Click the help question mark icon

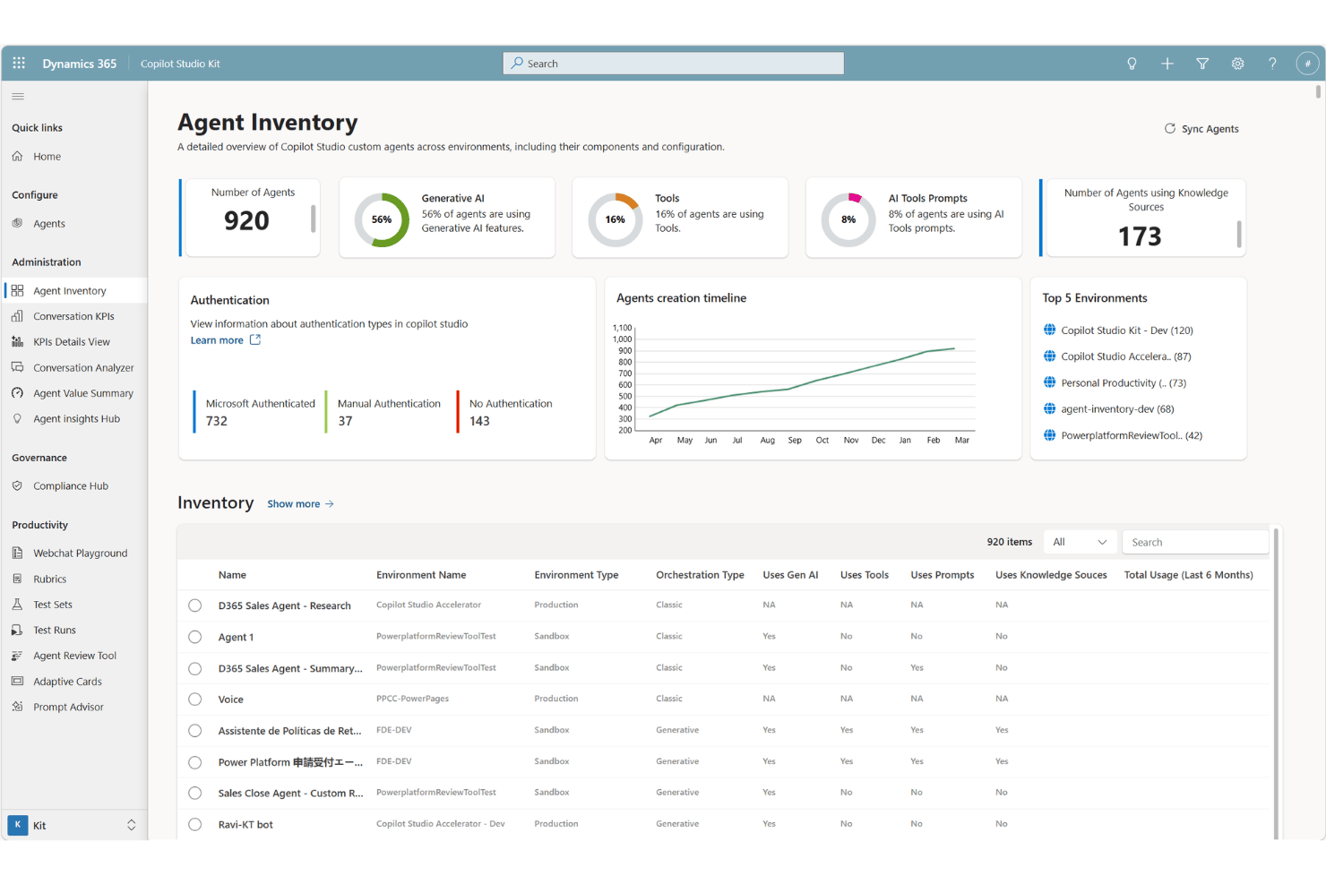[1272, 64]
